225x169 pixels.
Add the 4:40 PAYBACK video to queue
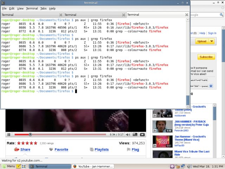(155, 131)
